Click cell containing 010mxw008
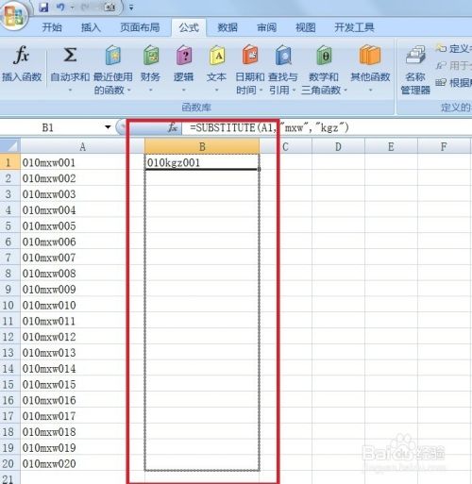 82,274
